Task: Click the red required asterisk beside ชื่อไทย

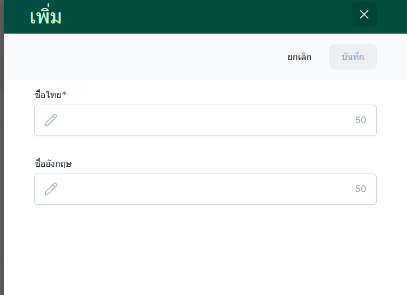Action: (64, 94)
